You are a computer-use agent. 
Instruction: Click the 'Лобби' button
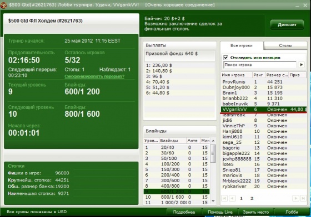pos(292,212)
